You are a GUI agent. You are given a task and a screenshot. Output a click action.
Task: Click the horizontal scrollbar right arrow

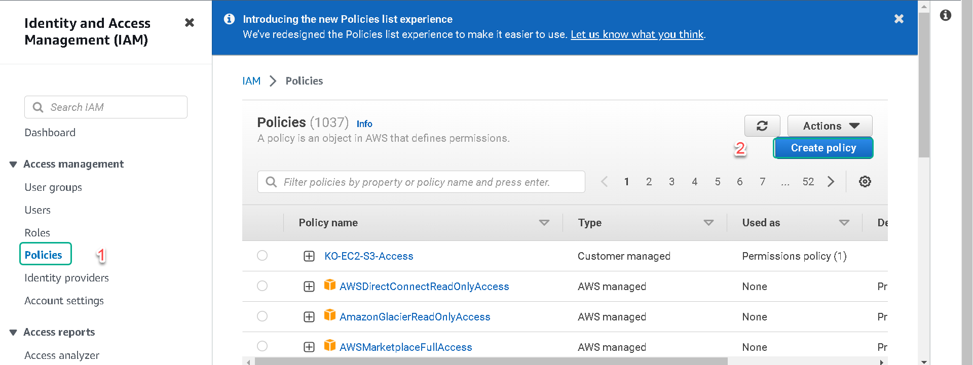coord(882,361)
